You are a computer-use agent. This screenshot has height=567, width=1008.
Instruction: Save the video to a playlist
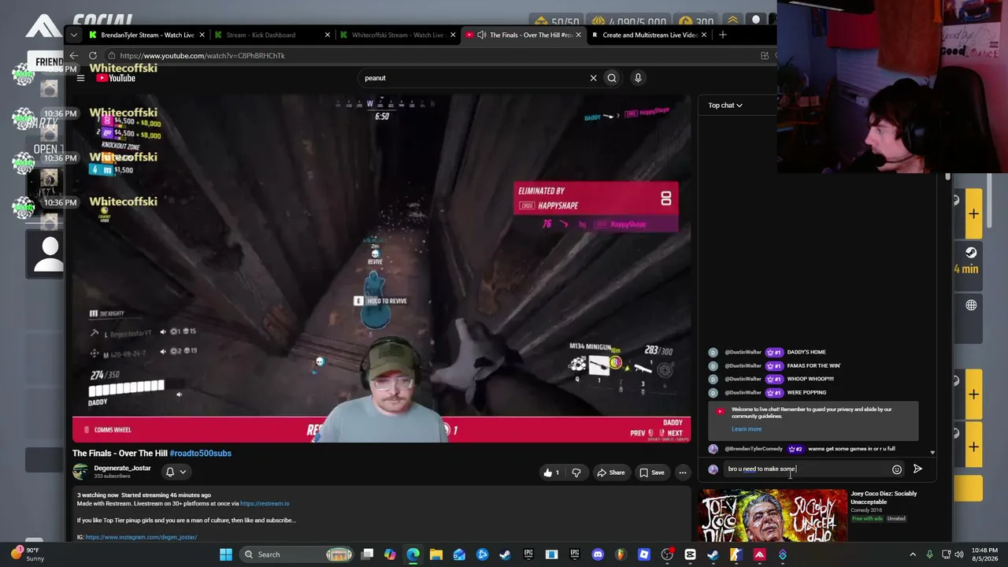(x=651, y=472)
